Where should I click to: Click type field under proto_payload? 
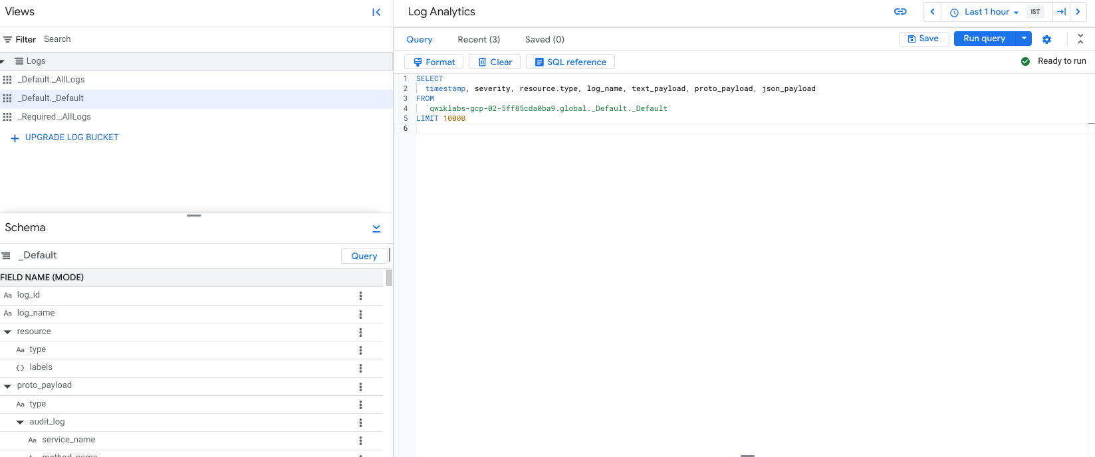coord(38,404)
